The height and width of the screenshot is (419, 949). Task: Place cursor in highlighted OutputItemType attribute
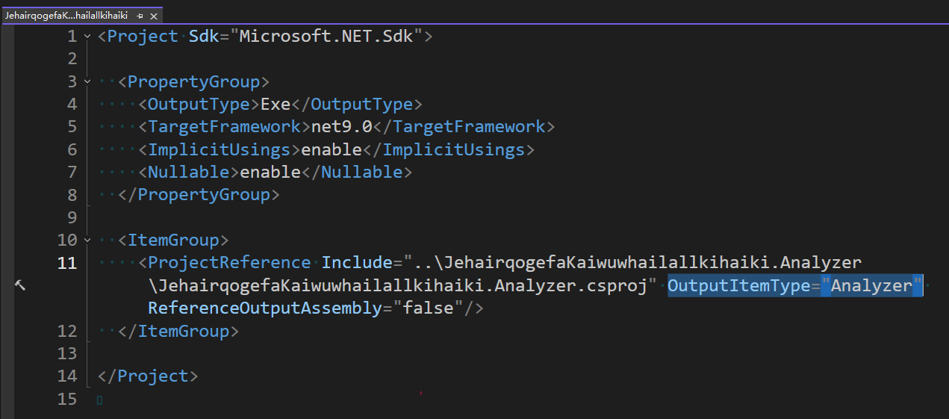[x=738, y=285]
